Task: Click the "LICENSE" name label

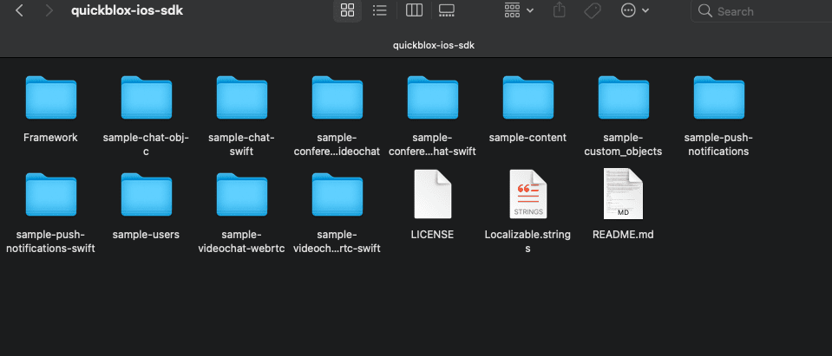Action: (x=432, y=235)
